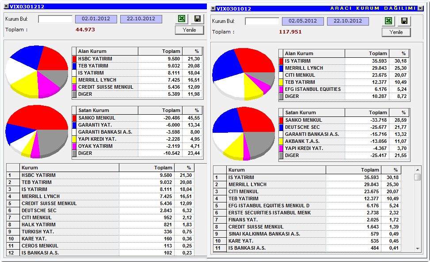430x262 pixels.
Task: Click total value 44.973
Action: coord(85,30)
